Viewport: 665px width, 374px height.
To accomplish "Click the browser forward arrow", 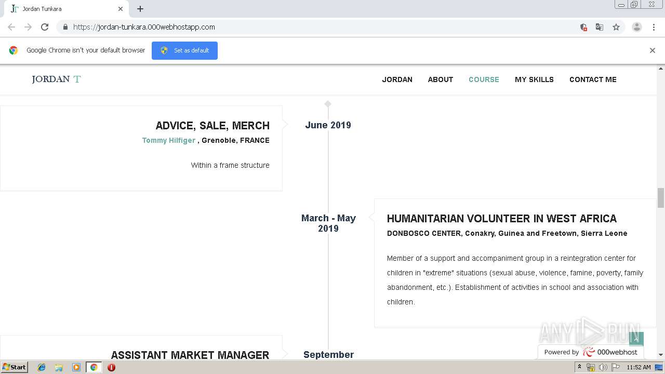I will point(28,27).
